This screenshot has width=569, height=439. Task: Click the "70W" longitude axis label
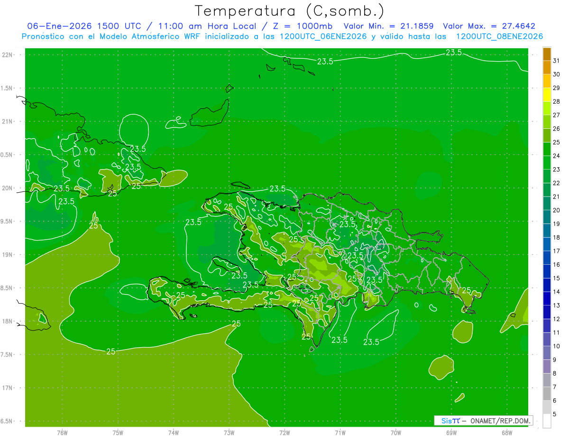[x=395, y=432]
